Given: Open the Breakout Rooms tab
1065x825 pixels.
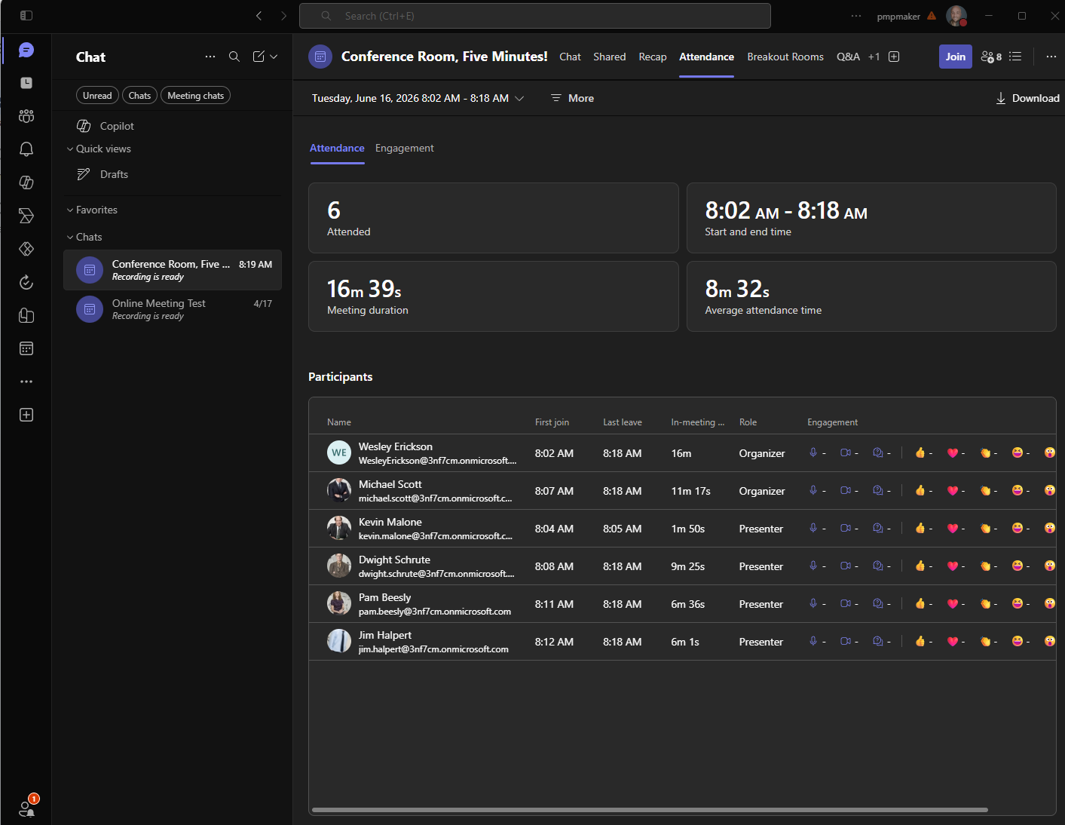Looking at the screenshot, I should click(785, 57).
